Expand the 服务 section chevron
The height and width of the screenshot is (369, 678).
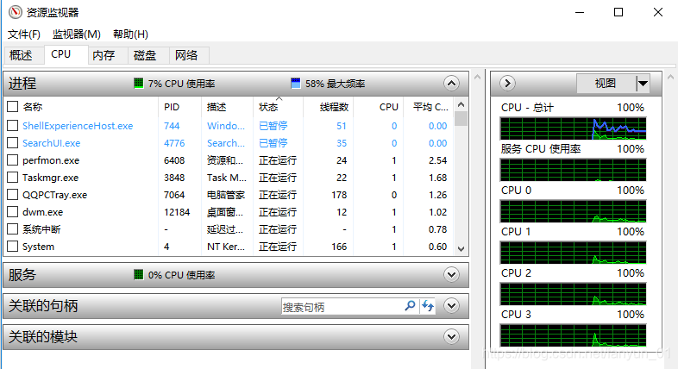[x=451, y=274]
